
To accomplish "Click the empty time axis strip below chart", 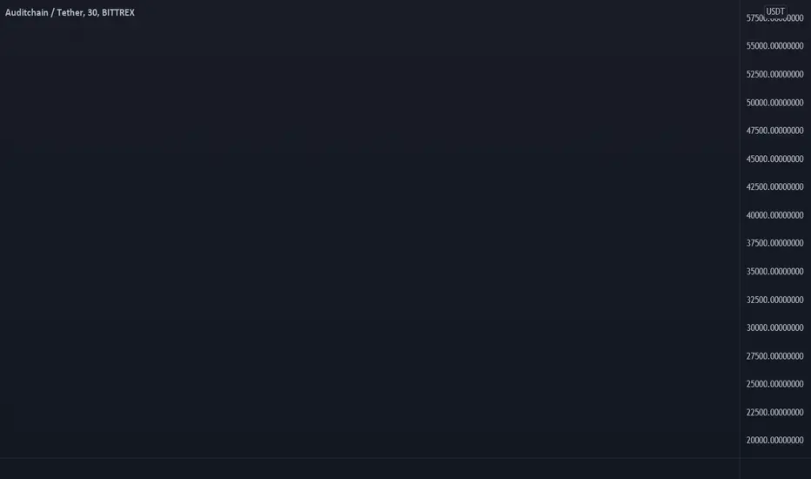I will tap(370, 469).
